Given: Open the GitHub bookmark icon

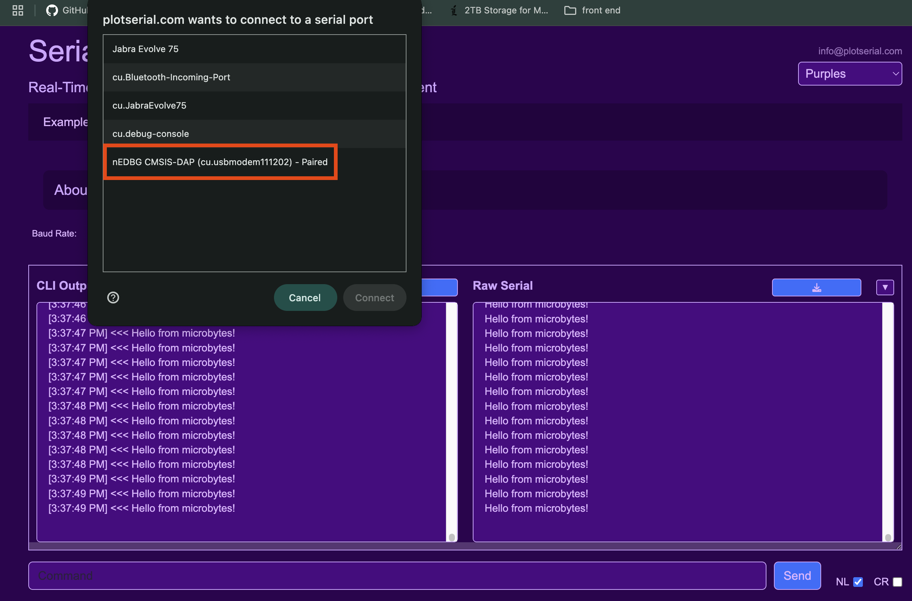Looking at the screenshot, I should coord(52,10).
